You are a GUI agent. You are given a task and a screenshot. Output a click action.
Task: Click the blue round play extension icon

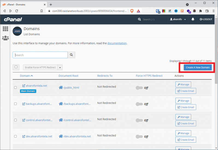[x=176, y=11]
